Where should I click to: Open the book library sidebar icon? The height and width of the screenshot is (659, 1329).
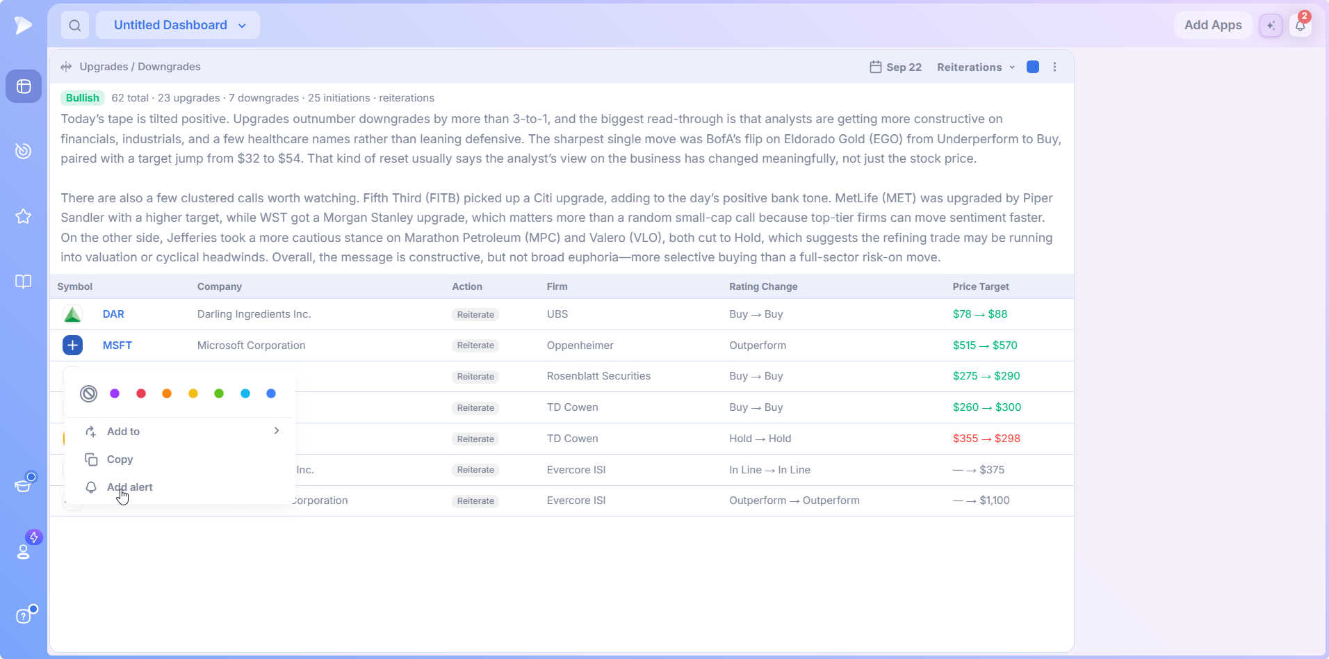pos(24,282)
